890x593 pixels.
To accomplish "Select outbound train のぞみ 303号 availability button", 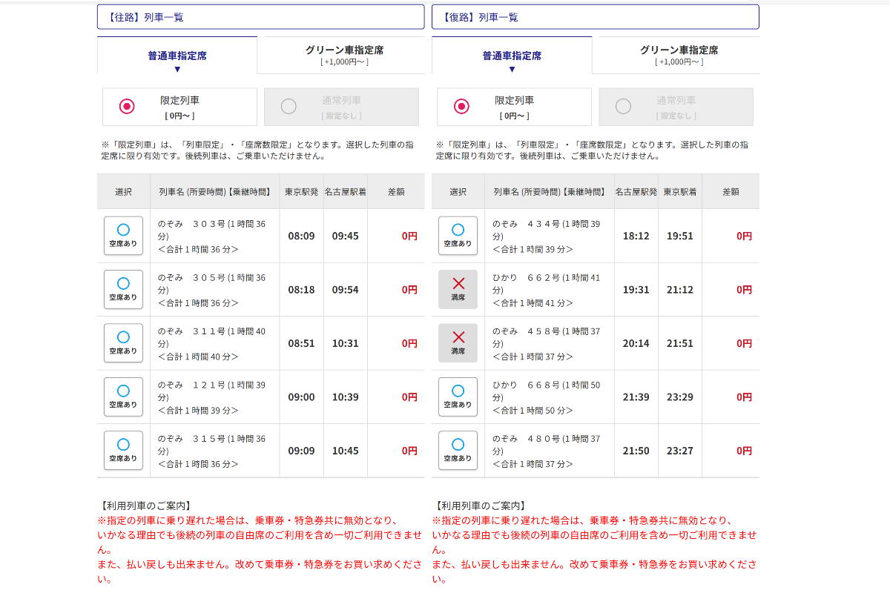I will click(123, 236).
